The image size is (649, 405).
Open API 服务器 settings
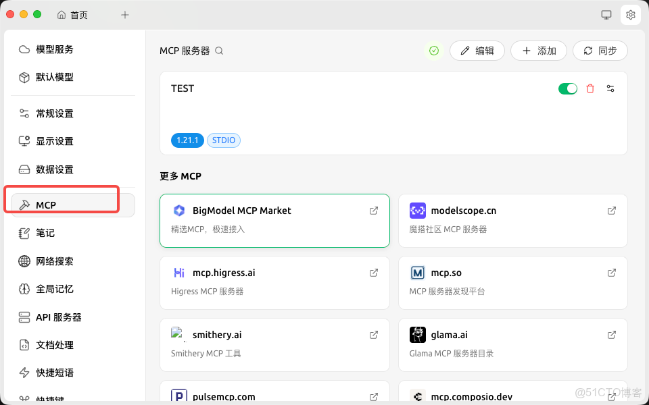(61, 317)
